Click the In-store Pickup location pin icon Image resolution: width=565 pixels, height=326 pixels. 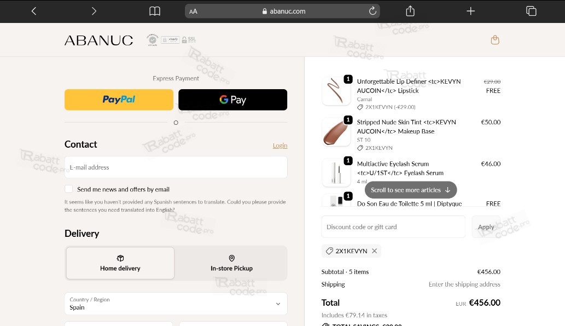[x=232, y=258]
